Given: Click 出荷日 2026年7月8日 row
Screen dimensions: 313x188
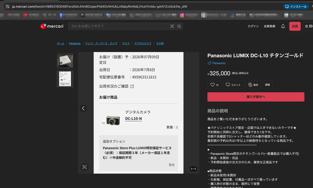Looking at the screenshot, I should 127,70.
